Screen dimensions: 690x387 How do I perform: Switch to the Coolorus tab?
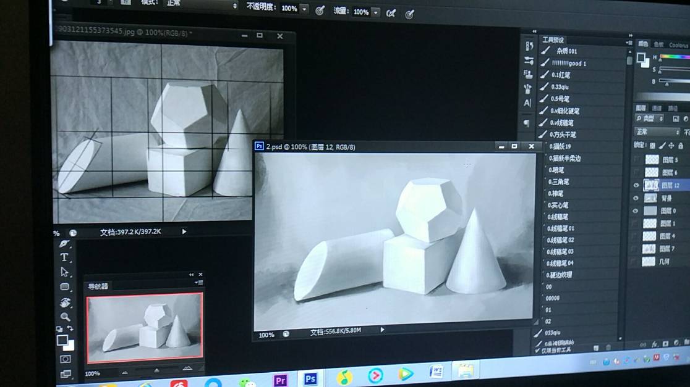point(678,45)
